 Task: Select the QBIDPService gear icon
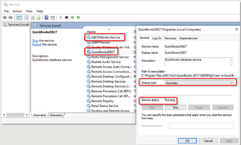(x=89, y=42)
